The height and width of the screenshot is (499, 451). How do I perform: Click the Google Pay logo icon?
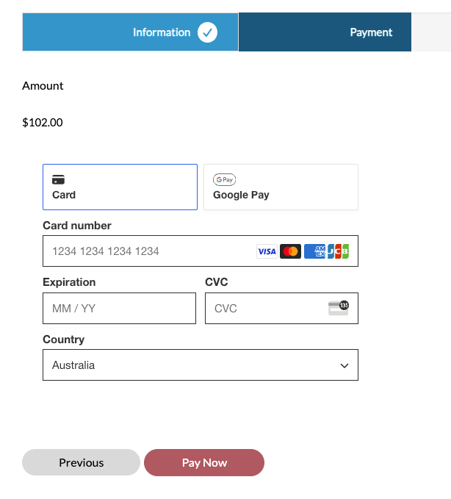tap(224, 179)
